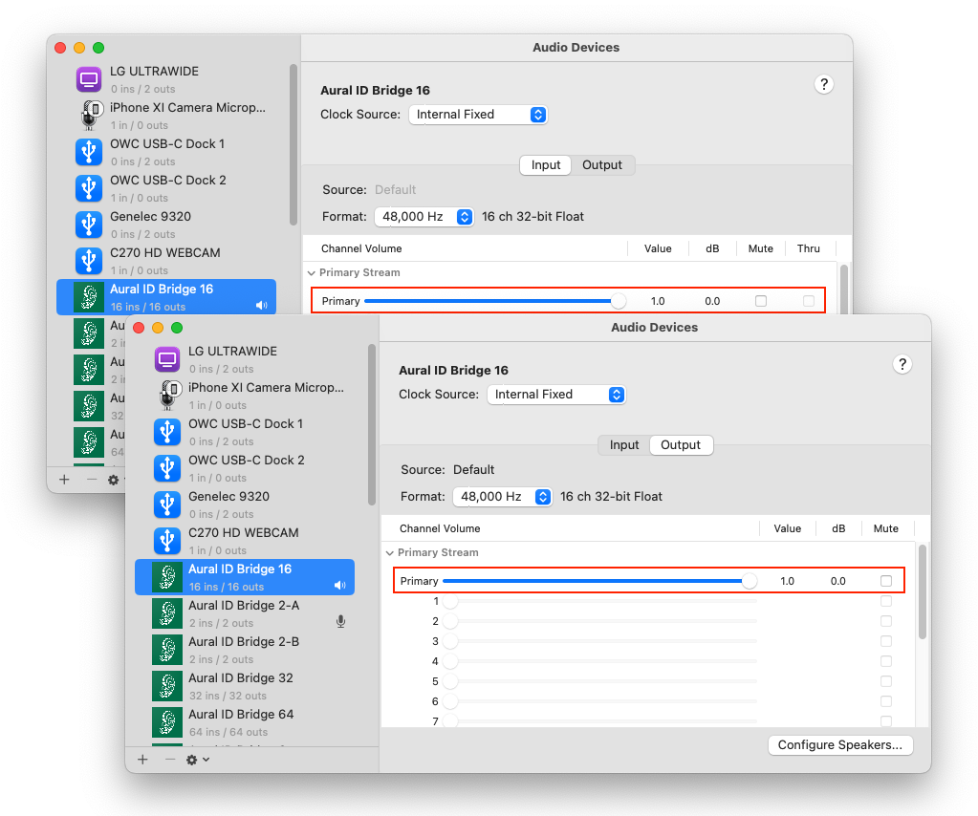Add a device with the front window's plus icon
978x816 pixels.
tap(142, 760)
